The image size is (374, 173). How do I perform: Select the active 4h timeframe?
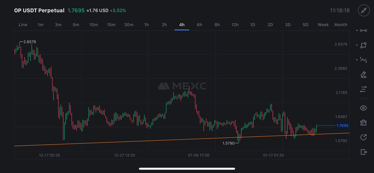(182, 25)
